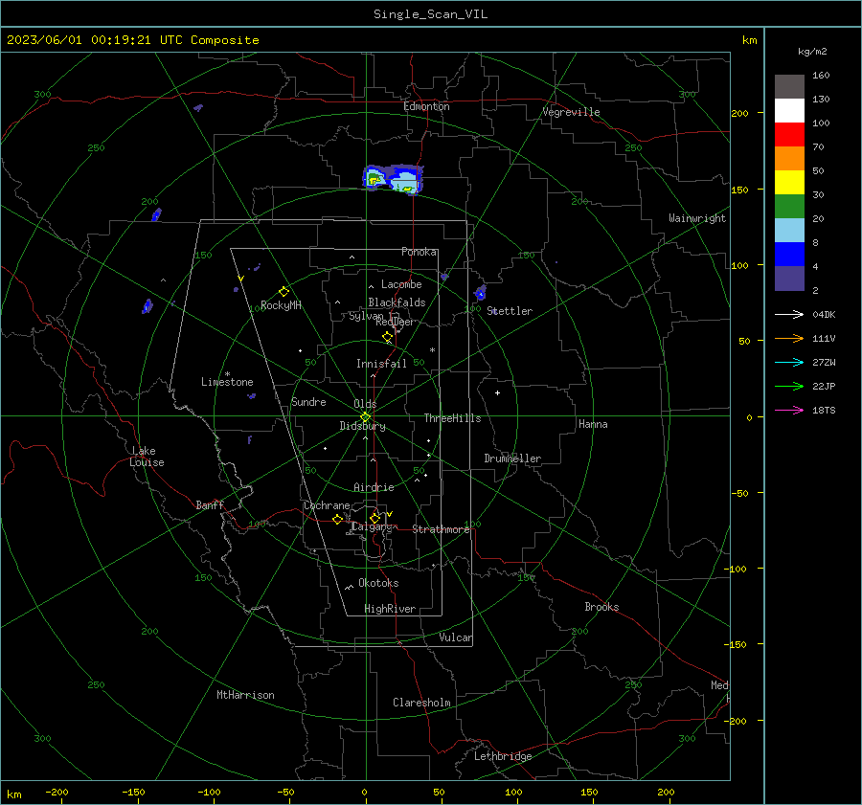Screen dimensions: 862x805
Task: Click the white plus marker west of Hanna
Action: (x=497, y=392)
